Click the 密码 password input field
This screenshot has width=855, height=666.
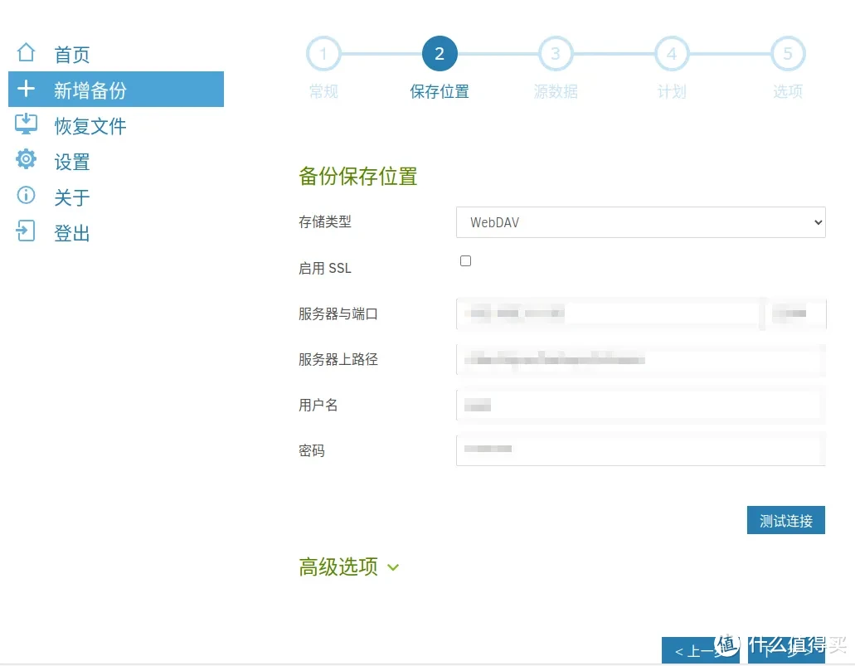click(640, 450)
